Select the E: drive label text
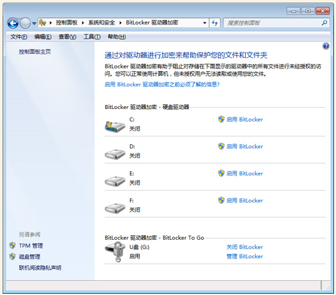 tap(132, 173)
